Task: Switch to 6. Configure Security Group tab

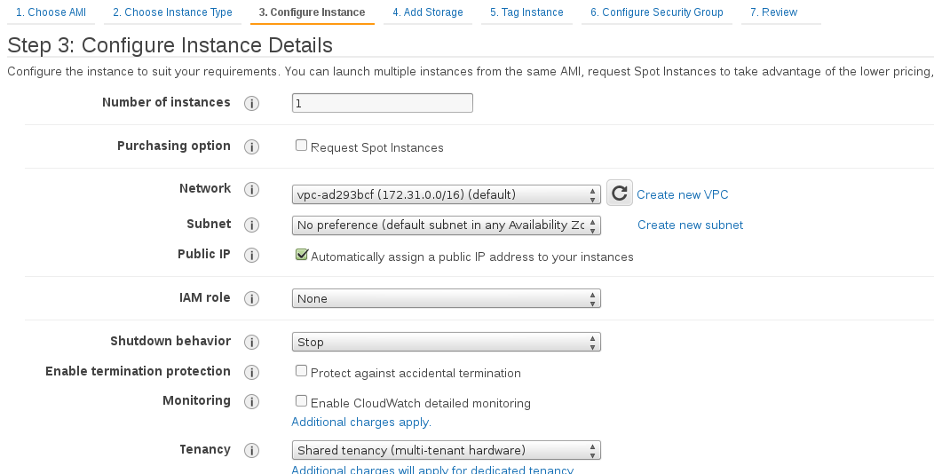Action: coord(656,12)
